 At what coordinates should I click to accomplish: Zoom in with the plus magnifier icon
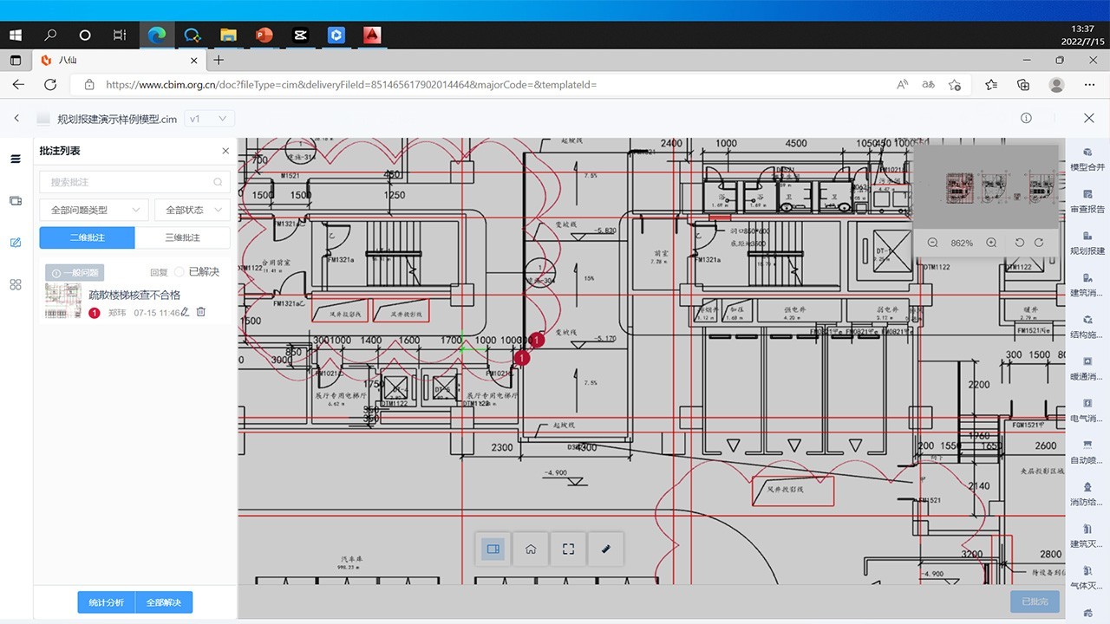pos(991,243)
